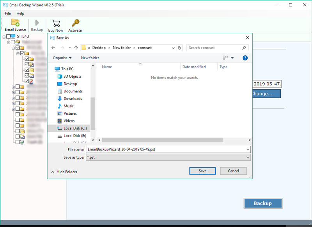The width and height of the screenshot is (312, 227).
Task: Toggle the last checkbox in folder tree
Action: (x=18, y=143)
